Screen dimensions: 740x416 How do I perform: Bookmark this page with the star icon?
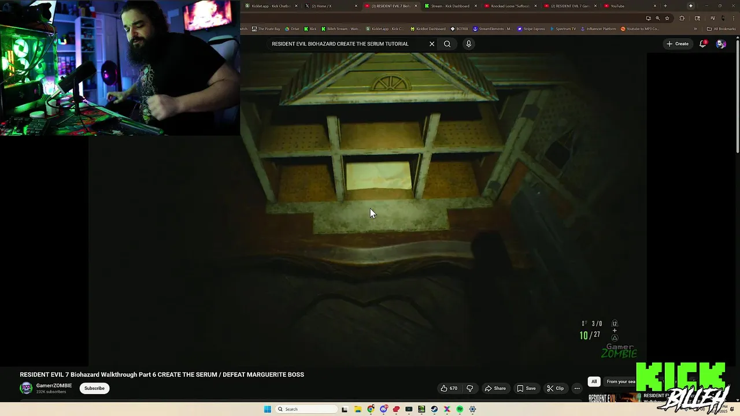point(667,18)
